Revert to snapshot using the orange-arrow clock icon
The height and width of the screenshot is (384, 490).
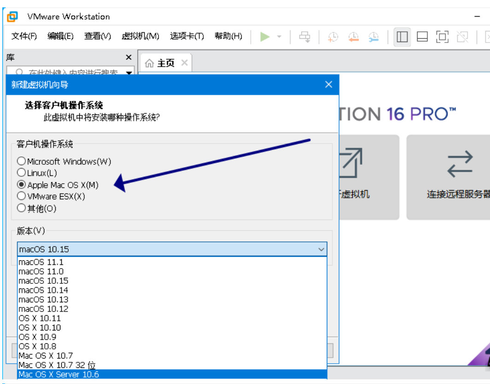pyautogui.click(x=354, y=37)
